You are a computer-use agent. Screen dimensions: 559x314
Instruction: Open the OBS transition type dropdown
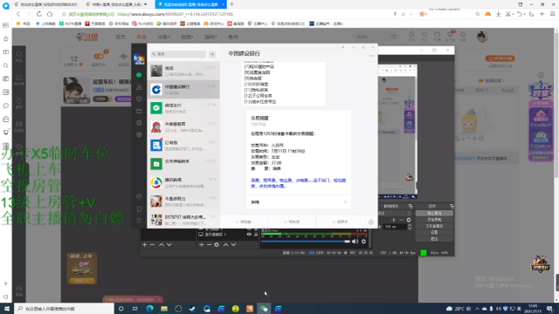point(409,213)
